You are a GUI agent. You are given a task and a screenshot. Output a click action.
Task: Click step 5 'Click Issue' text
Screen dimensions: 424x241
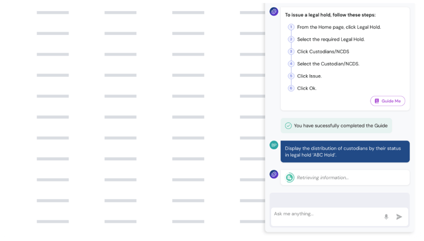(x=309, y=76)
